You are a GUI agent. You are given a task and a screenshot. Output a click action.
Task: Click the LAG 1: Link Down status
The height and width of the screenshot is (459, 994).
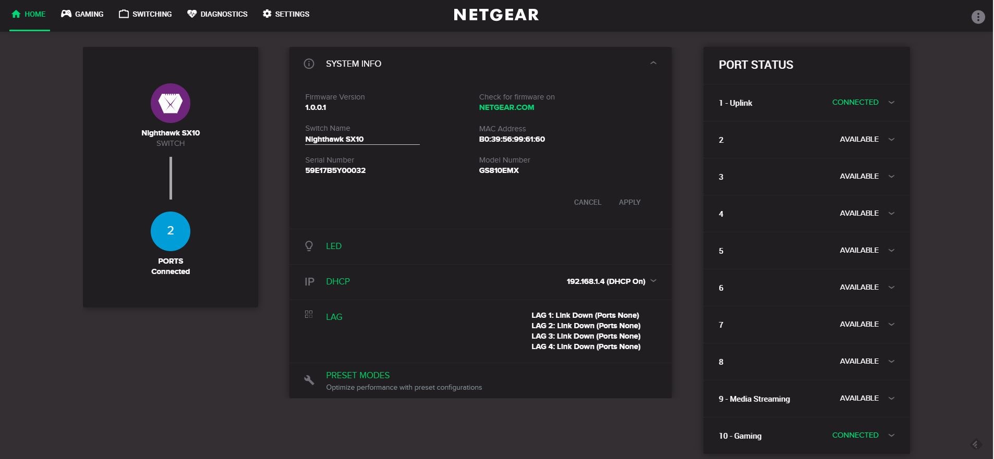[585, 315]
